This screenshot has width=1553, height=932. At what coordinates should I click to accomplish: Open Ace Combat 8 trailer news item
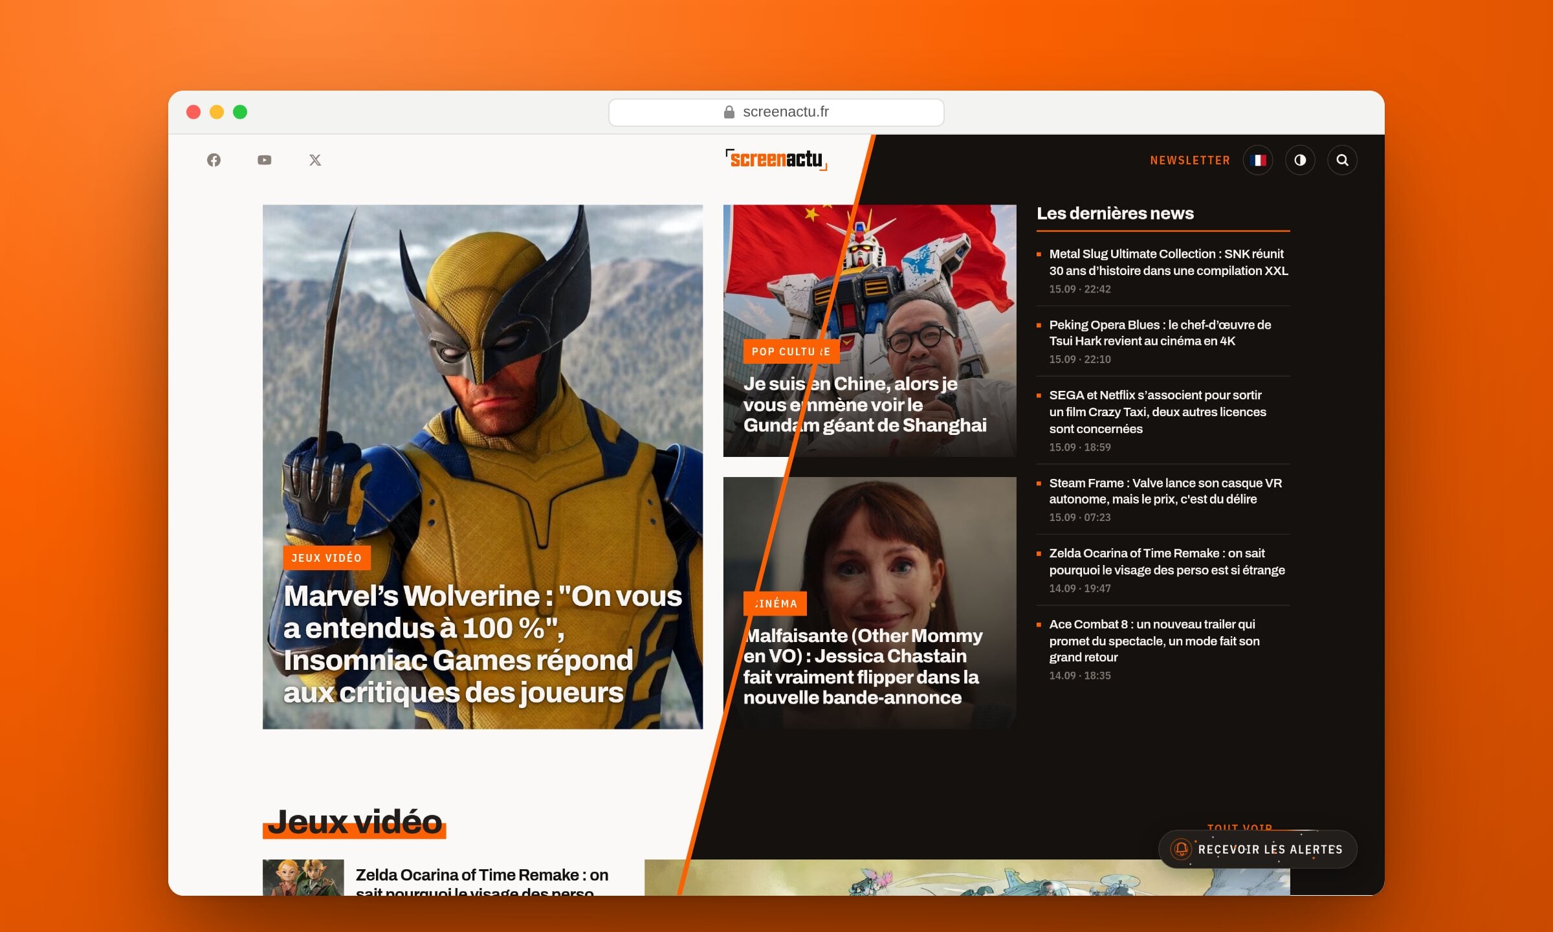(x=1154, y=641)
